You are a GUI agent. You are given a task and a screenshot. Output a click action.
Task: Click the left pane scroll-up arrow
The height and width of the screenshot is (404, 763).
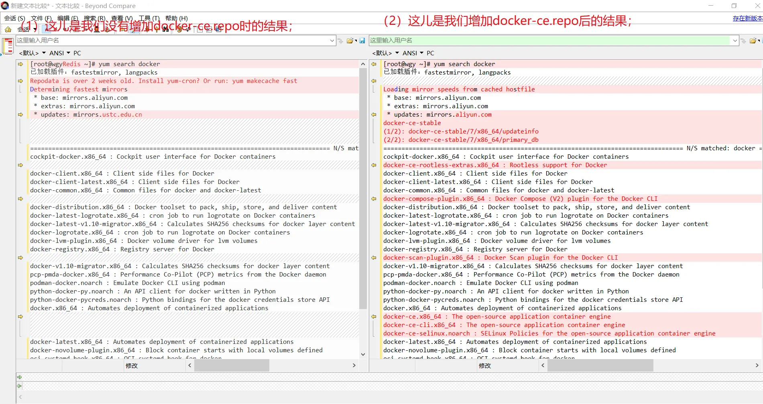[363, 64]
